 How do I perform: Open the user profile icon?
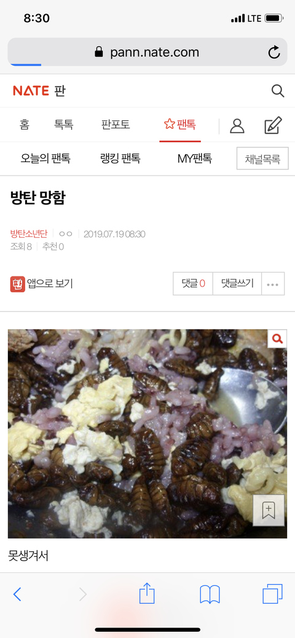pos(237,126)
